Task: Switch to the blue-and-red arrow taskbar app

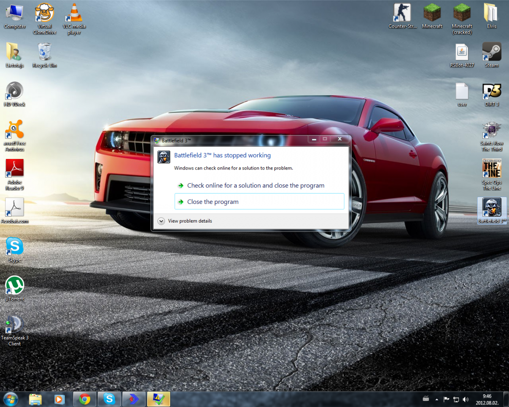Action: click(134, 399)
